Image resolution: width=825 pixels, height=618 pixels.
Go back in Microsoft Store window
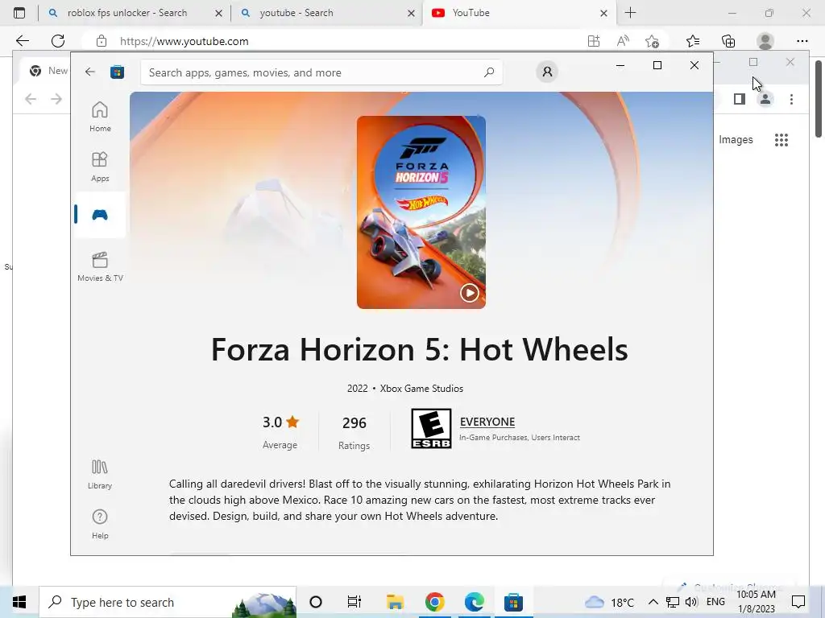90,72
